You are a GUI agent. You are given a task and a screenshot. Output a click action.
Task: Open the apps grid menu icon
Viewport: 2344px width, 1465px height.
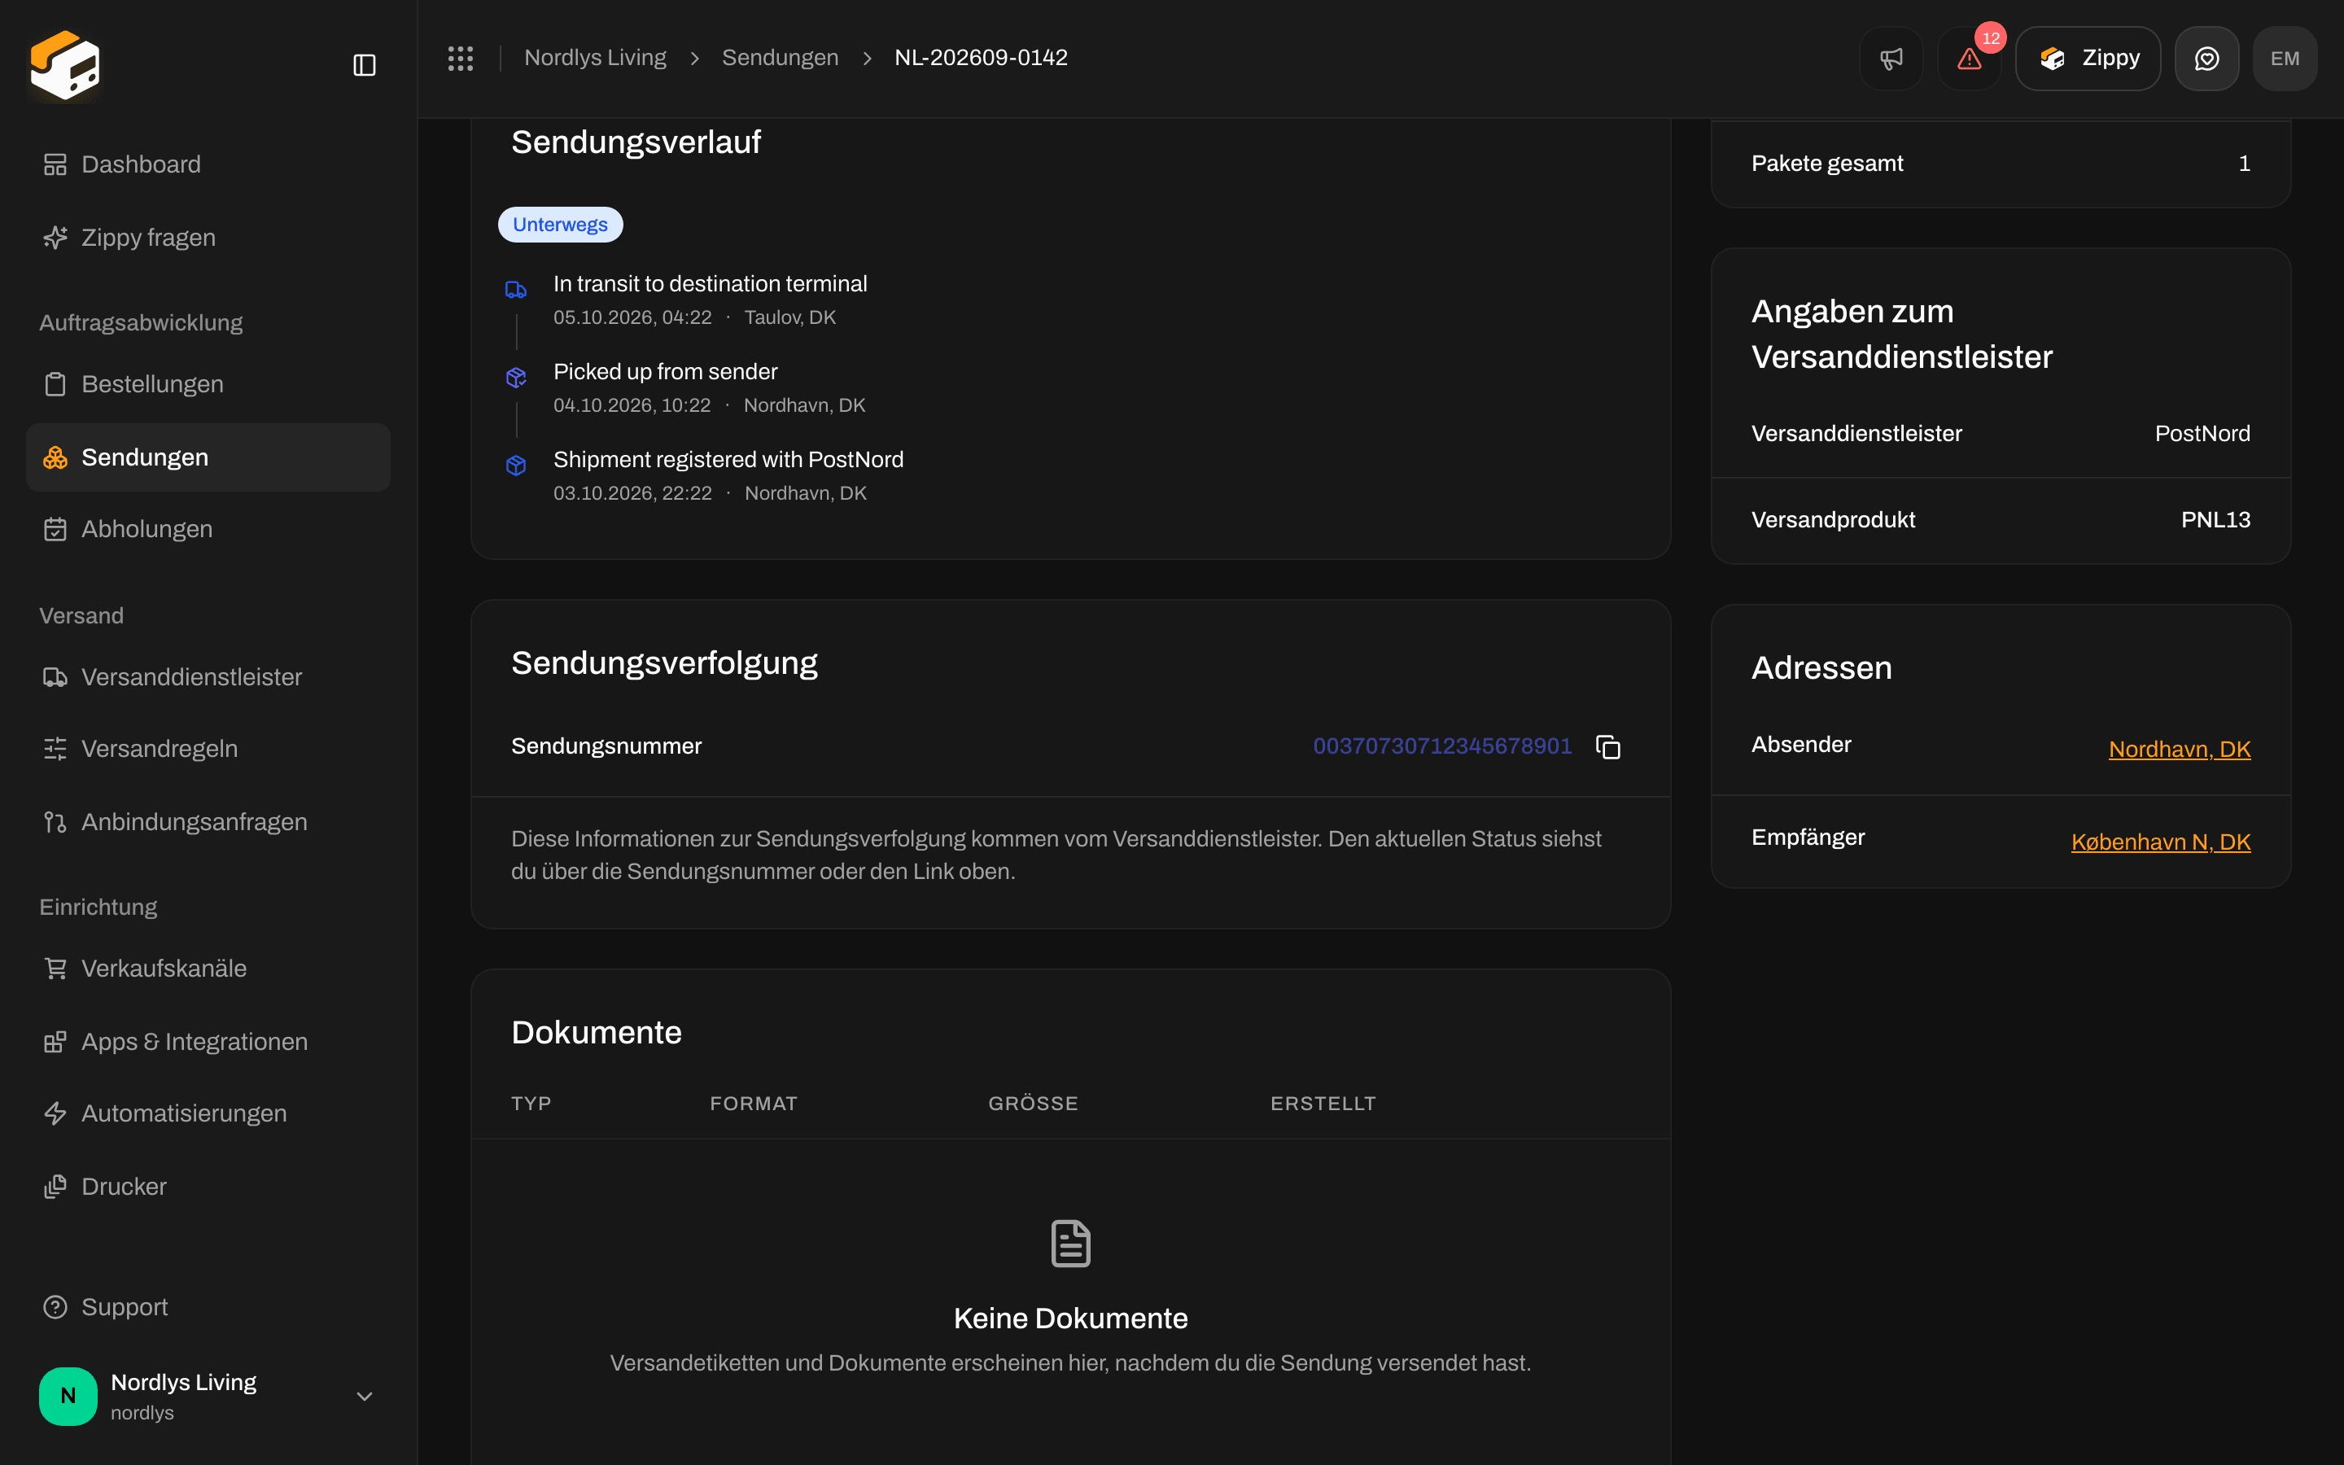pos(460,58)
